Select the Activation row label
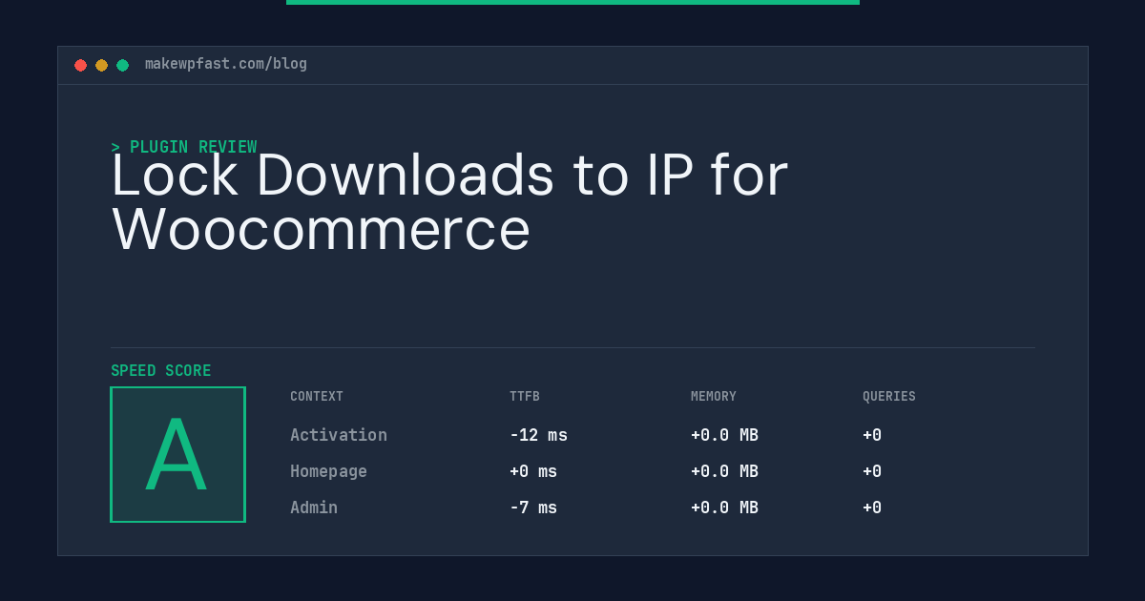The image size is (1145, 601). [339, 435]
